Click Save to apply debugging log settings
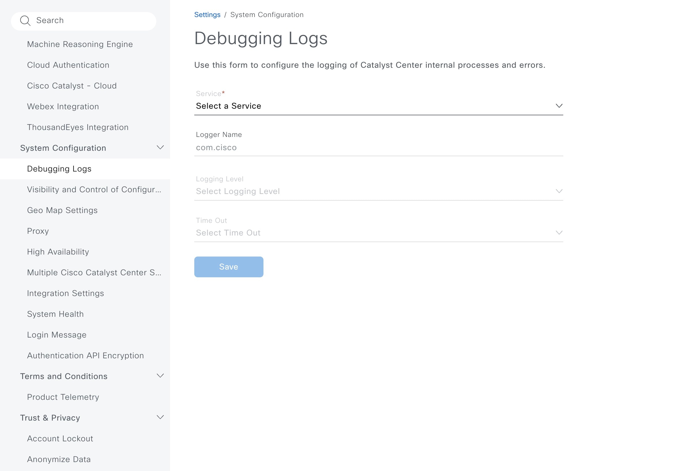This screenshot has height=471, width=697. tap(229, 267)
